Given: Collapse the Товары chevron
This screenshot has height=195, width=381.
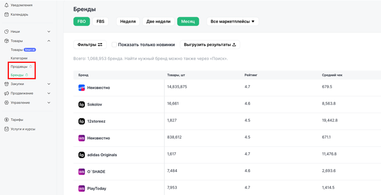Looking at the screenshot, I should (x=49, y=41).
